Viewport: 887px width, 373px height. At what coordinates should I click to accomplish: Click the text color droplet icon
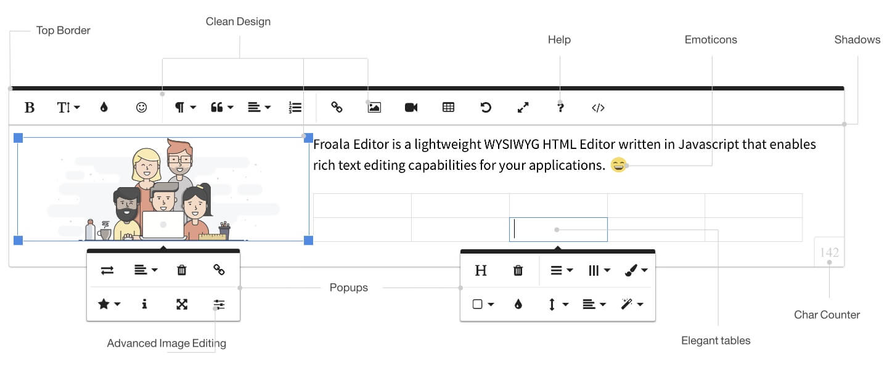104,108
